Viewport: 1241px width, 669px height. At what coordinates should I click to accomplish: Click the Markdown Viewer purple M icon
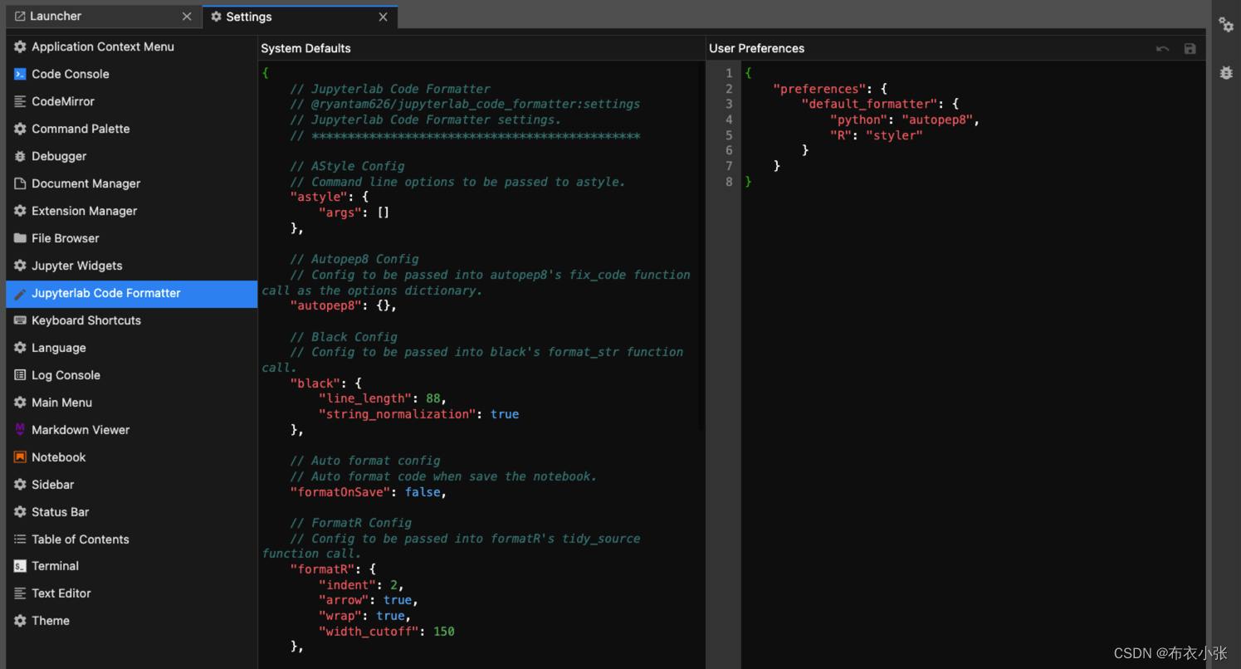[x=20, y=430]
